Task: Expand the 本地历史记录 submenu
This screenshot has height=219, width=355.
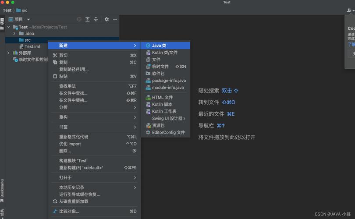Action: 94,187
